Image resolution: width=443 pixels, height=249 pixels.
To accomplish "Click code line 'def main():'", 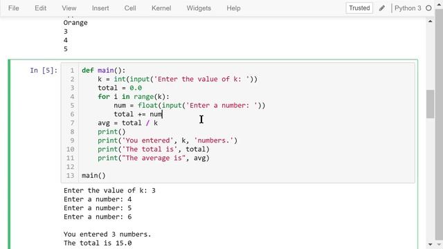I will click(x=103, y=71).
